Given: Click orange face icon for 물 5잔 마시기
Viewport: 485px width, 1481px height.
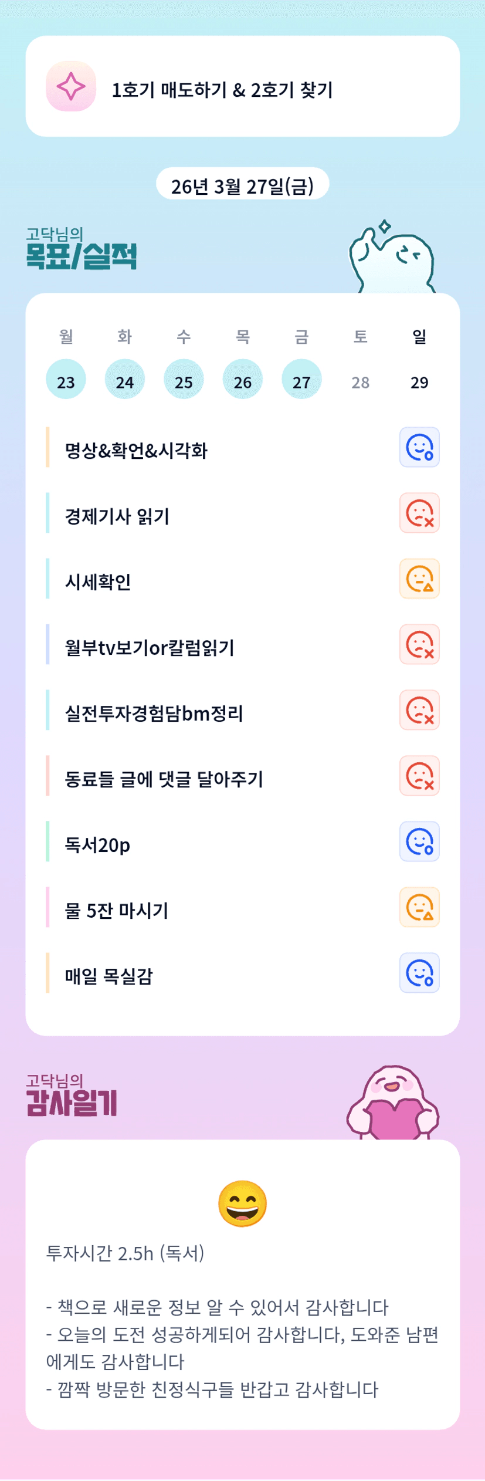Looking at the screenshot, I should tap(419, 908).
